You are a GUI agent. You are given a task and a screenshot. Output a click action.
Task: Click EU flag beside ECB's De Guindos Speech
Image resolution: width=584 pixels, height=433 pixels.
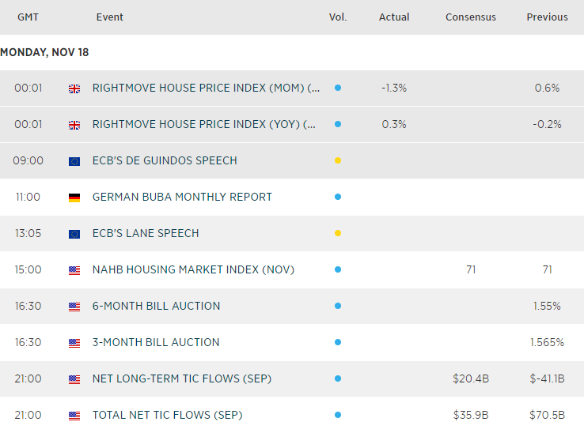[74, 161]
